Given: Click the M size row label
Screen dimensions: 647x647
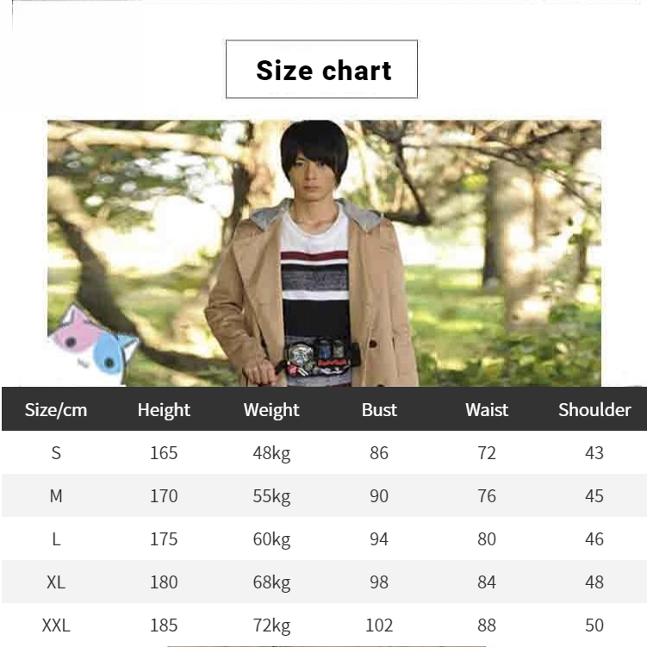Looking at the screenshot, I should 56,496.
